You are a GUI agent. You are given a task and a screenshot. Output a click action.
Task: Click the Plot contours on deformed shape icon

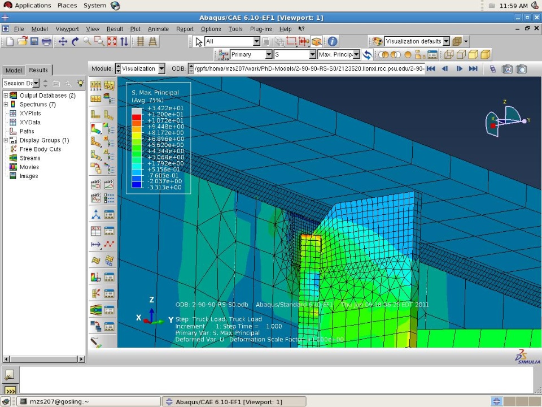[x=96, y=129]
